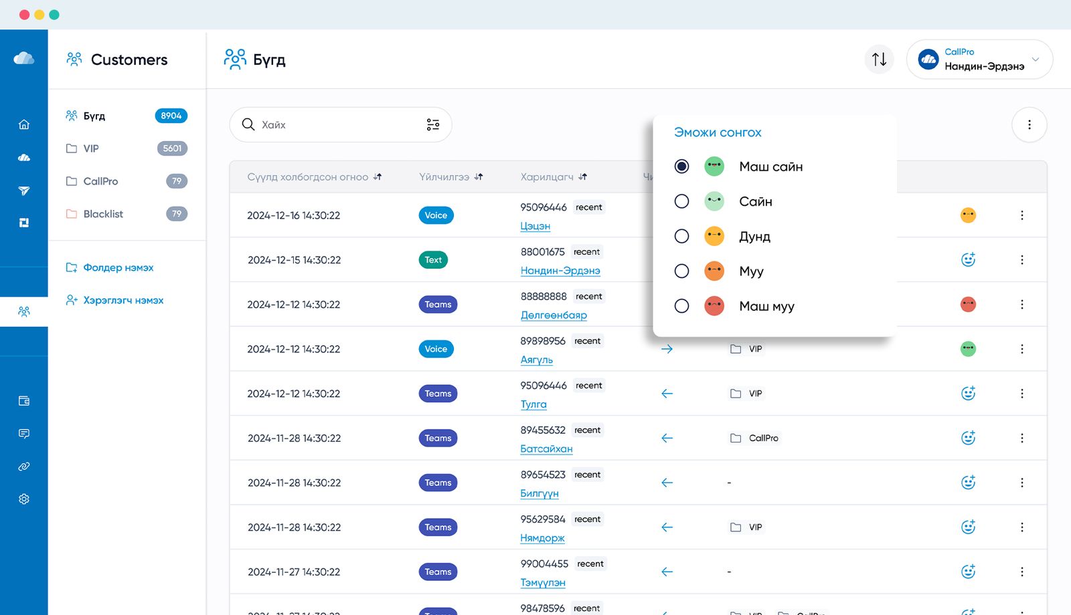Open the VIP folder in sidebar
Viewport: 1071px width, 615px height.
pyautogui.click(x=91, y=148)
